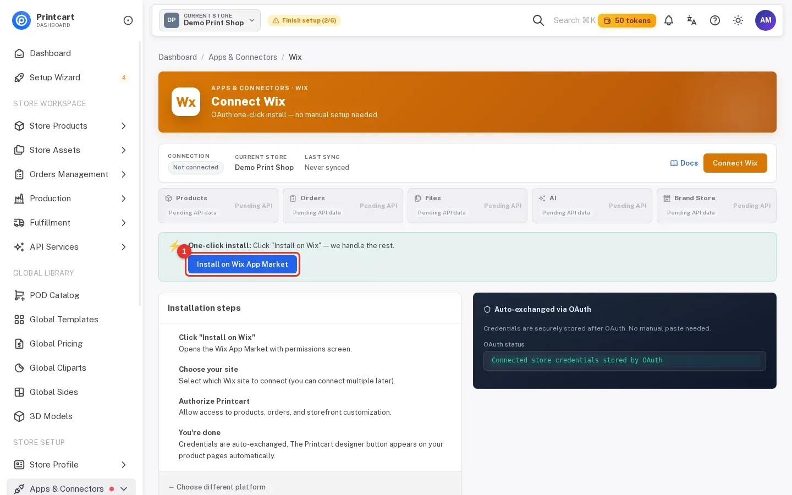
Task: Click the Search ⌘K field
Action: coord(574,20)
